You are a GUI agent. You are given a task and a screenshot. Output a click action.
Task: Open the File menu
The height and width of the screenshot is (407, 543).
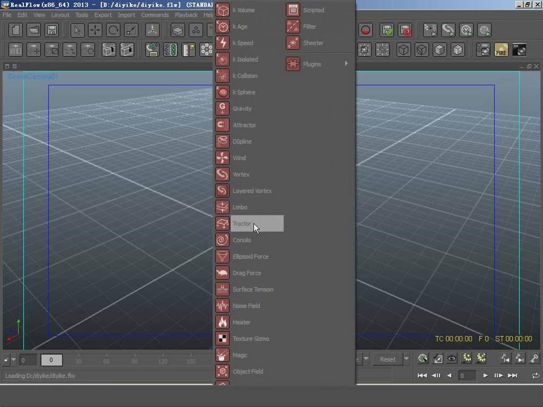pyautogui.click(x=7, y=15)
